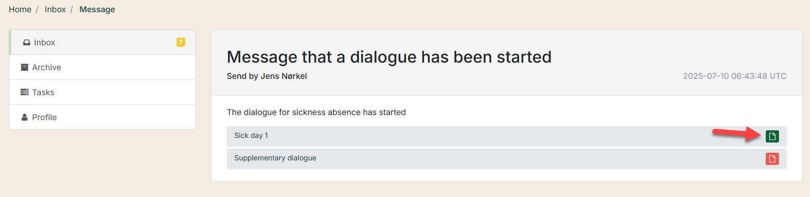Select the Supplementary dialogue row
This screenshot has width=810, height=197.
[x=507, y=159]
